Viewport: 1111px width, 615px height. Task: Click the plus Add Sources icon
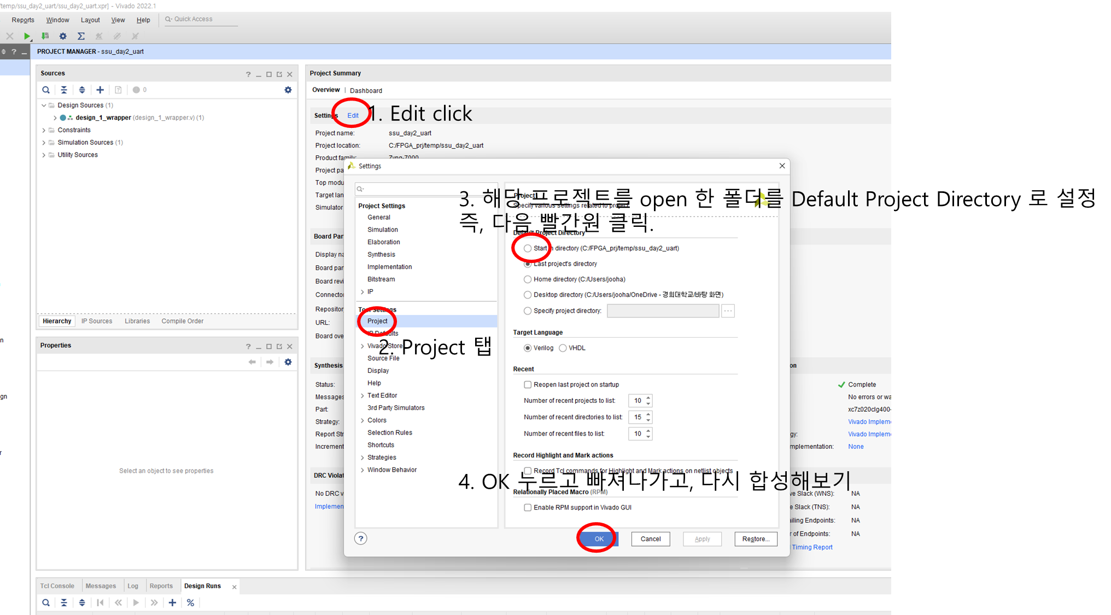(x=100, y=90)
